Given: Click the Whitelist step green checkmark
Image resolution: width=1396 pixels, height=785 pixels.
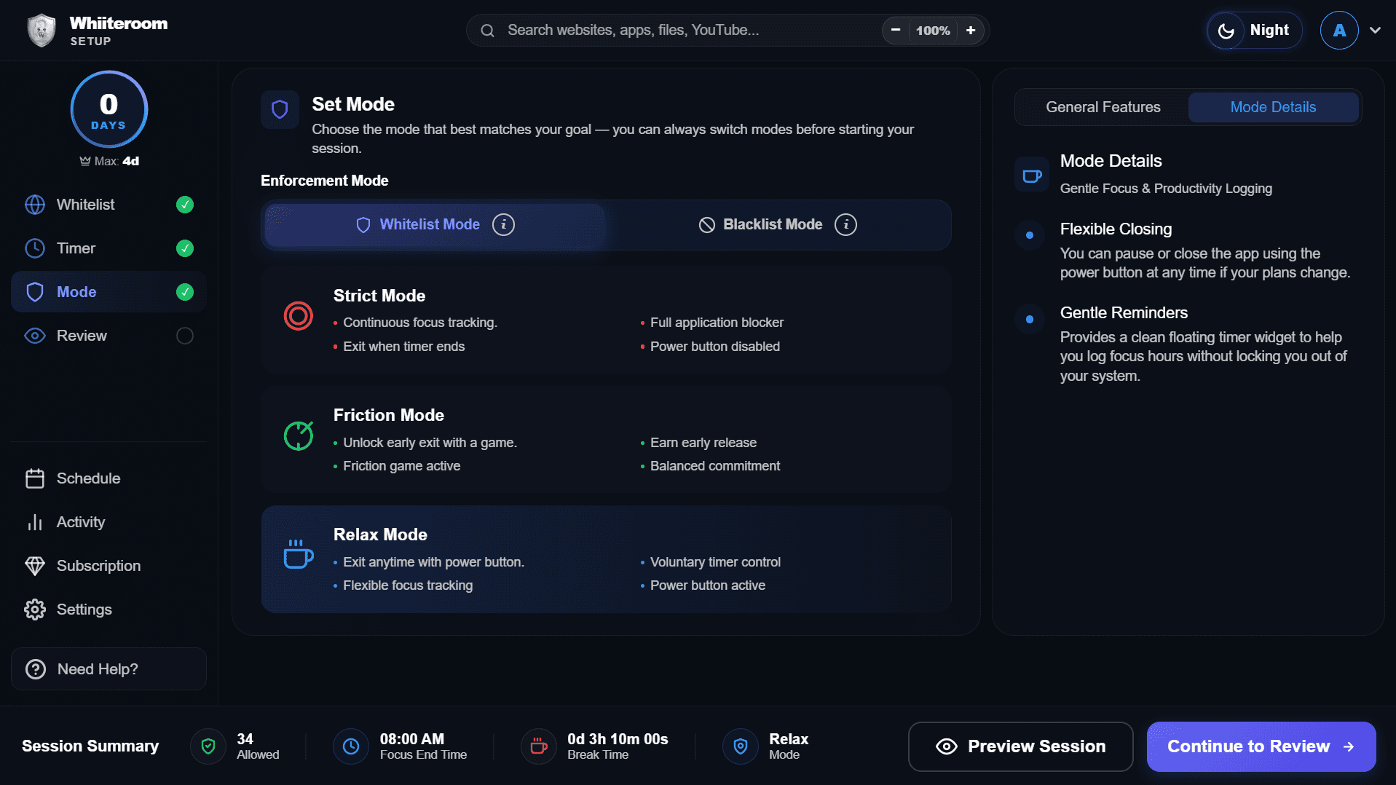Looking at the screenshot, I should (x=185, y=205).
